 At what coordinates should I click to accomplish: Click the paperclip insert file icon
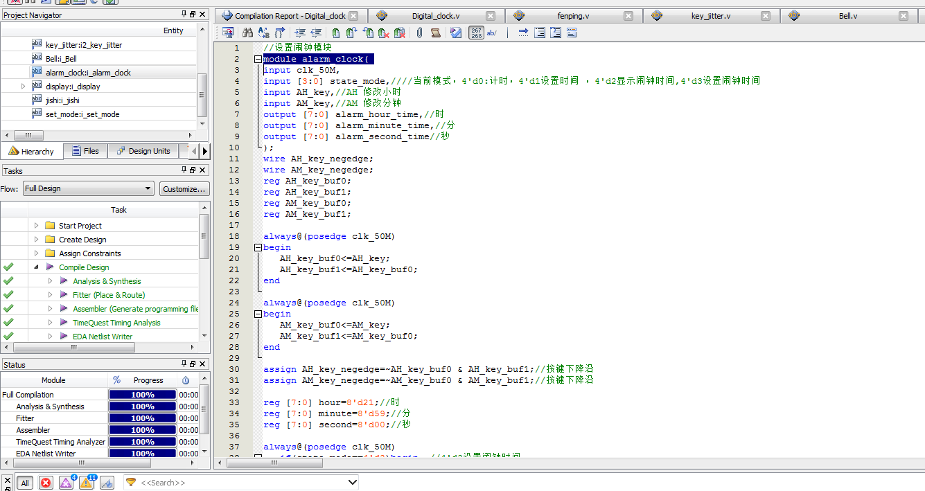(x=419, y=33)
